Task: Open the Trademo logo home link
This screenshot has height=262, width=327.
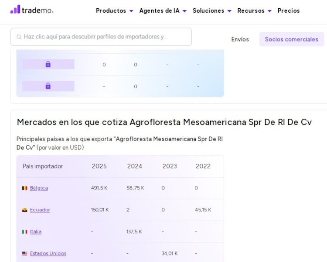Action: tap(32, 10)
